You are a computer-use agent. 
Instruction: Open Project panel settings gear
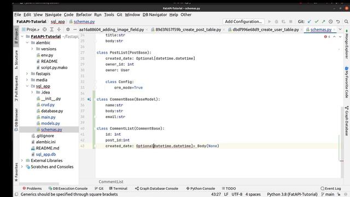[68, 30]
